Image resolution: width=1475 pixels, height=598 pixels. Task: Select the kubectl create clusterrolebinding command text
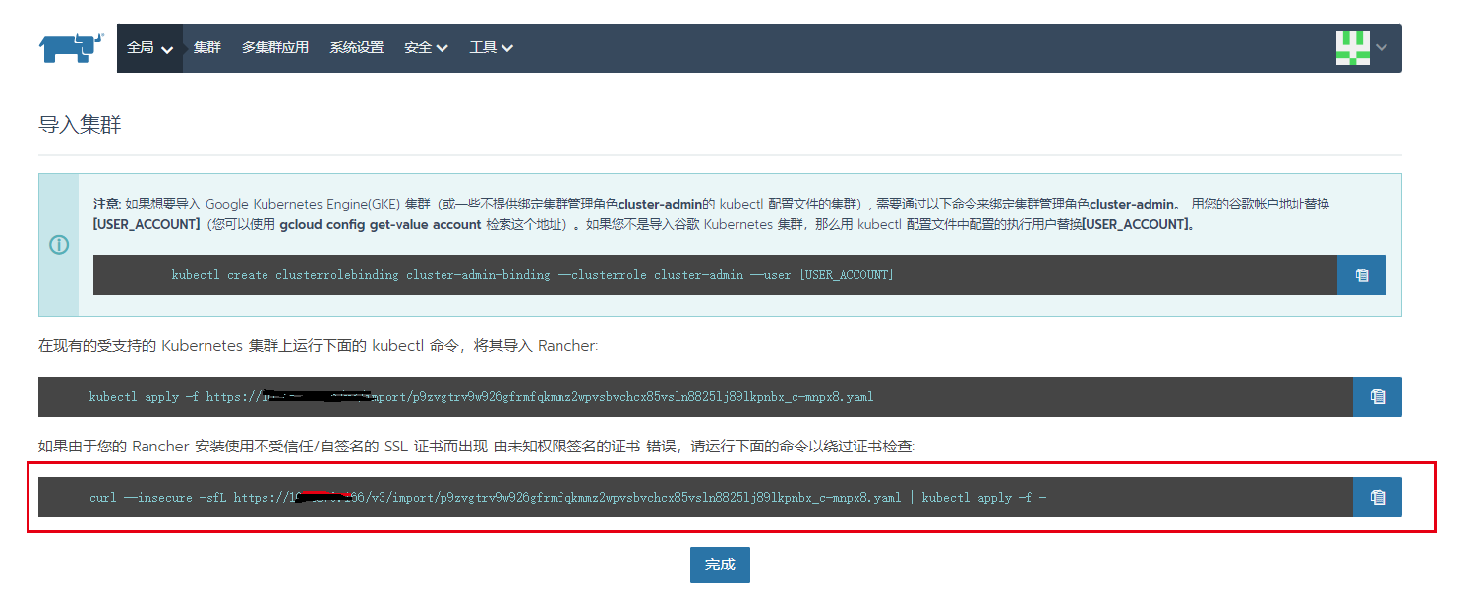click(x=532, y=275)
